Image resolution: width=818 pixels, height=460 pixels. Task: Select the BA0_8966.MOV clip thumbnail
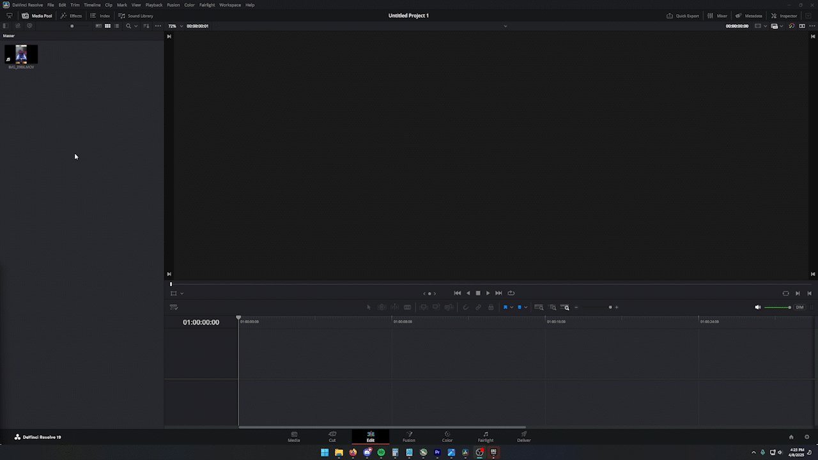pyautogui.click(x=21, y=54)
